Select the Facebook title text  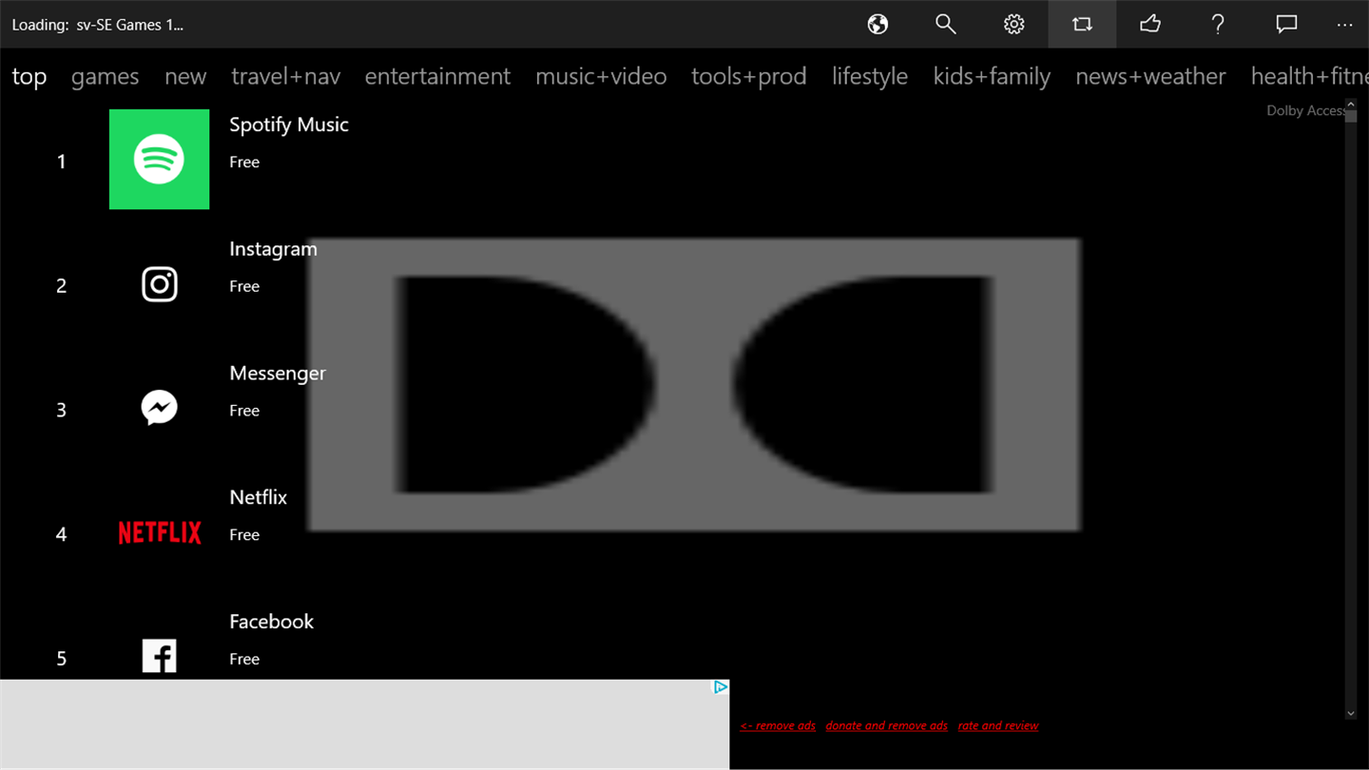pos(271,622)
